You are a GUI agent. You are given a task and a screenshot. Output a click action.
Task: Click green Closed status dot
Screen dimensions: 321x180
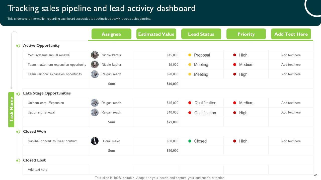tap(190, 141)
